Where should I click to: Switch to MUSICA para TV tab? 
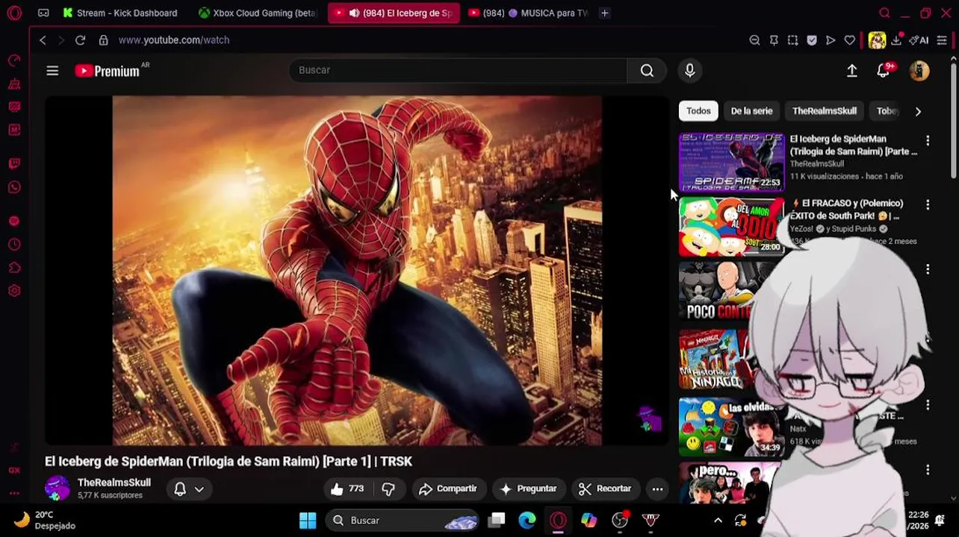(x=527, y=13)
